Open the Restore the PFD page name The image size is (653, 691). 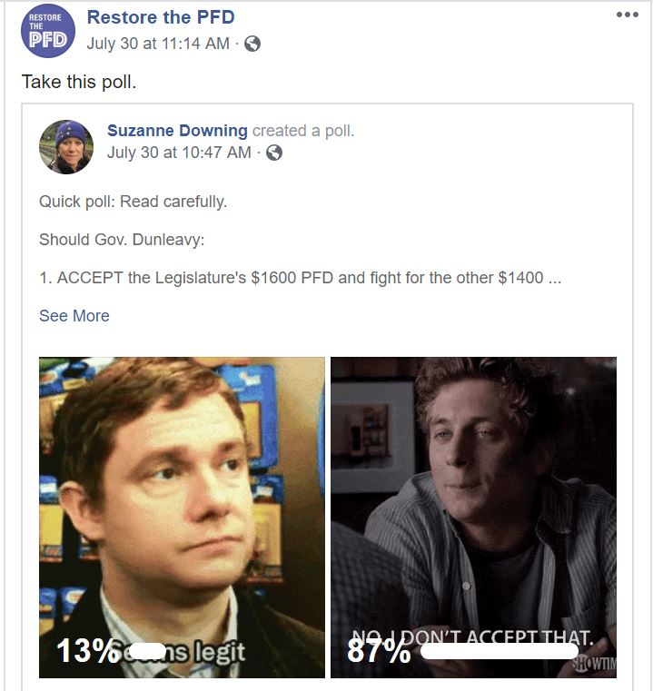161,17
